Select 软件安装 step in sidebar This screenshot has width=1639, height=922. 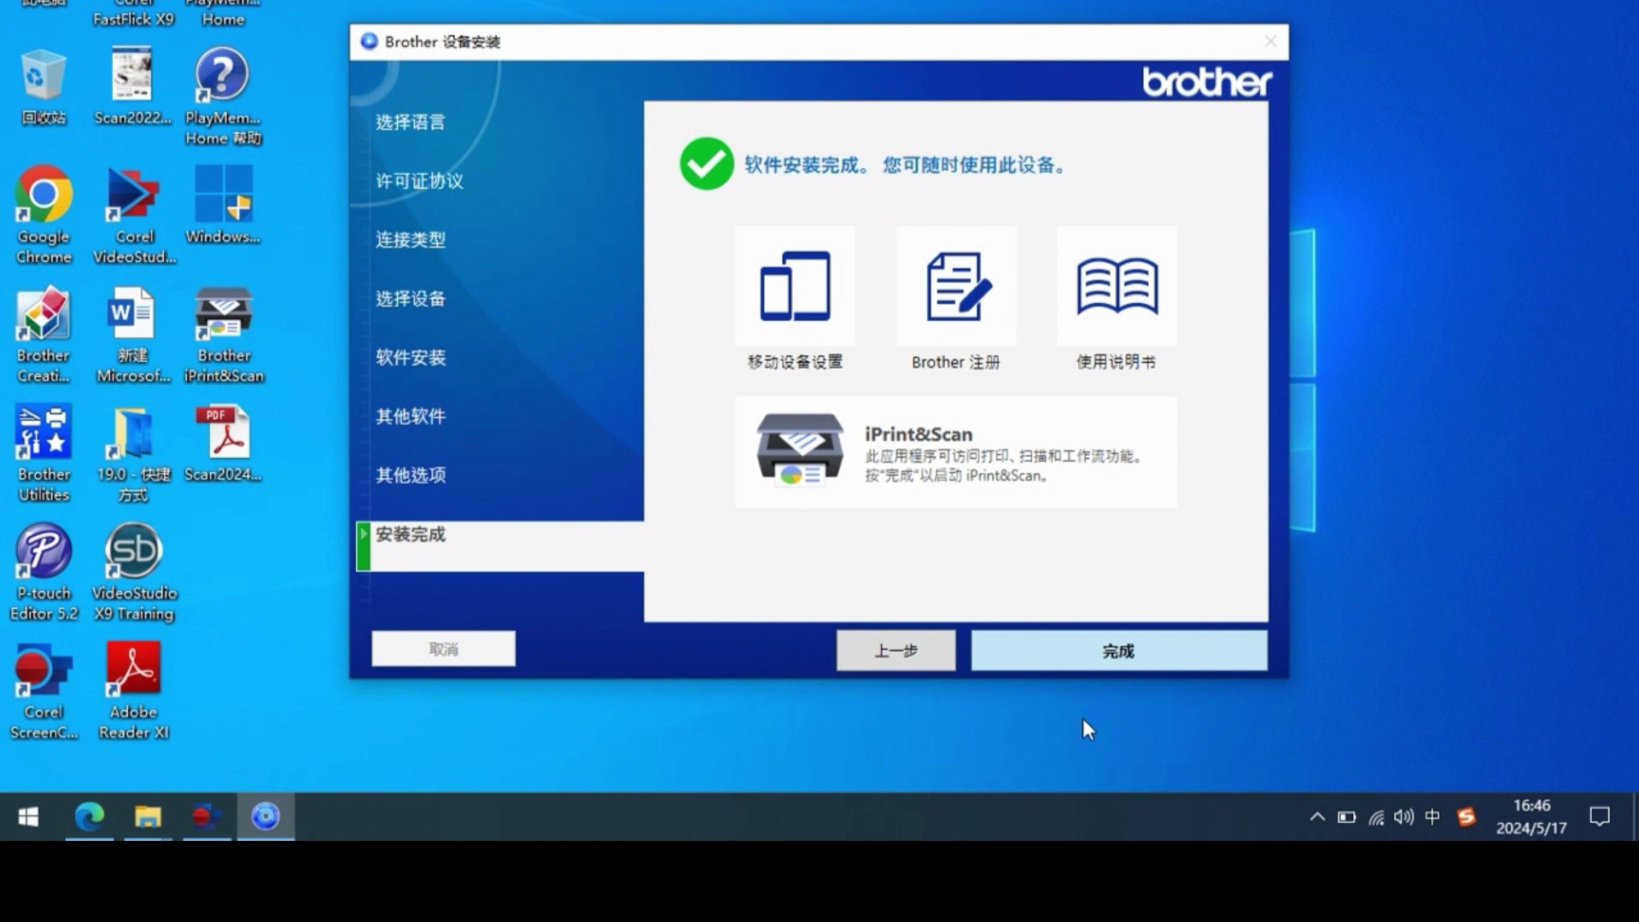point(411,358)
